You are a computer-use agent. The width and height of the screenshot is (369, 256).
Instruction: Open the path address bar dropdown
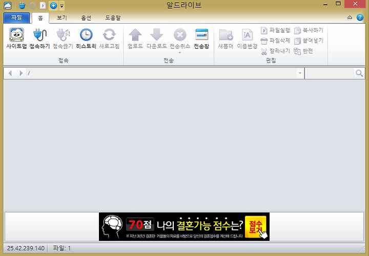[x=300, y=73]
